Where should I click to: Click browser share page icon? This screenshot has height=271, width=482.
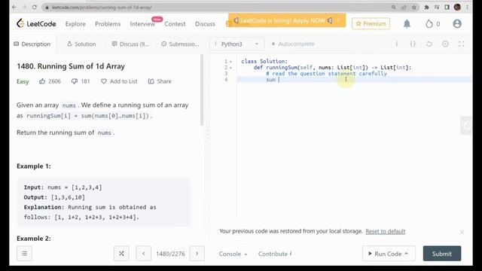(404, 7)
